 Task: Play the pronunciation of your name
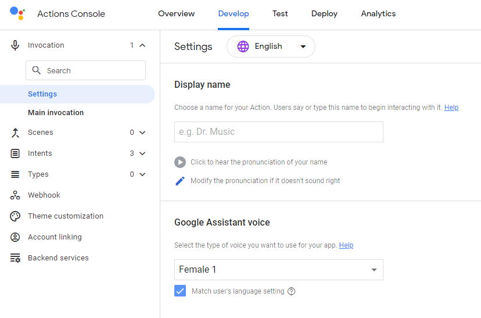[180, 162]
